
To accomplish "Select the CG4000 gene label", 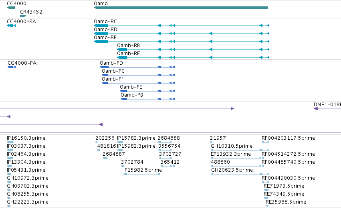I will click(16, 4).
